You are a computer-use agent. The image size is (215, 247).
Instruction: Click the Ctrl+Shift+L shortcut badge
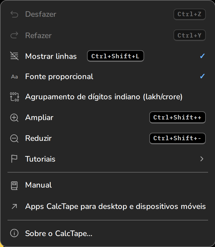(116, 56)
